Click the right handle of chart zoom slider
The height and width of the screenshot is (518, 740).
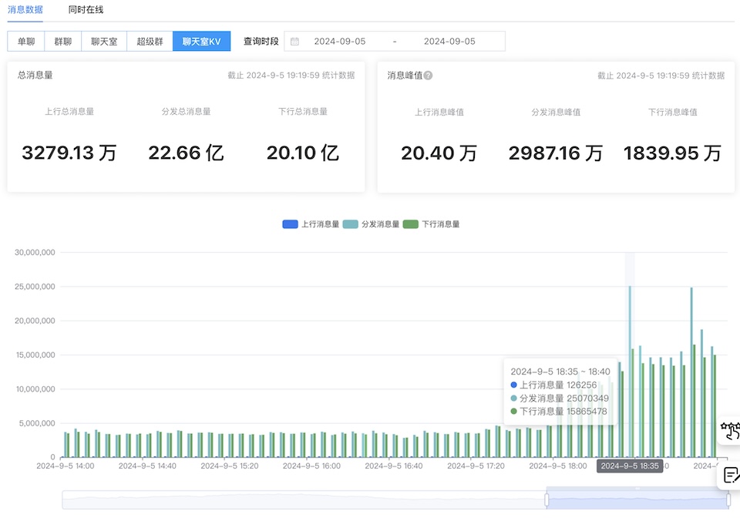pyautogui.click(x=728, y=499)
